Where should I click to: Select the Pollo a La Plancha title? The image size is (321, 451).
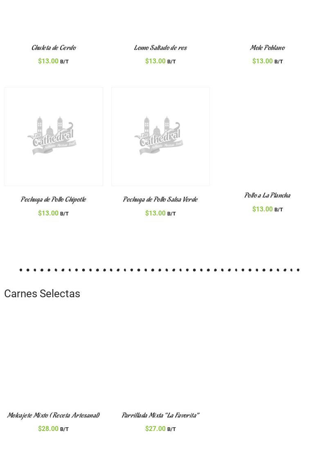[x=267, y=195]
